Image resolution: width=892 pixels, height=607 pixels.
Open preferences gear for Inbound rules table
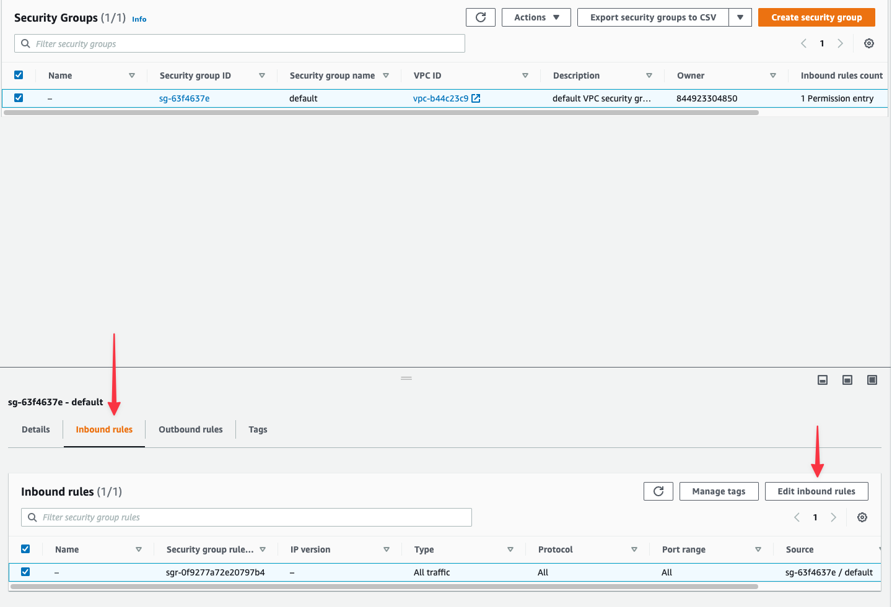[x=862, y=517]
